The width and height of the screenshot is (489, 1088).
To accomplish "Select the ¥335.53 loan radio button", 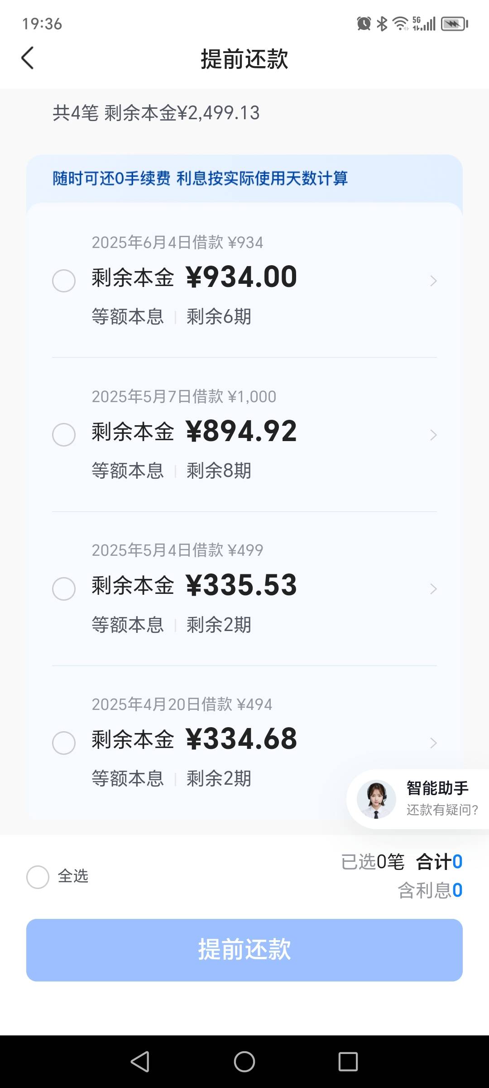I will (64, 589).
